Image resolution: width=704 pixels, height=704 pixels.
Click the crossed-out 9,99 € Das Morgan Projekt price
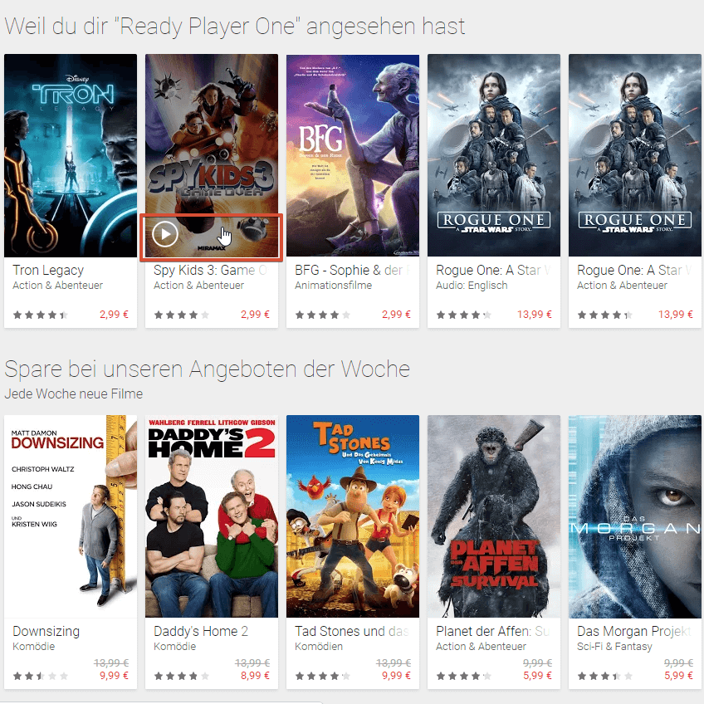pos(678,662)
